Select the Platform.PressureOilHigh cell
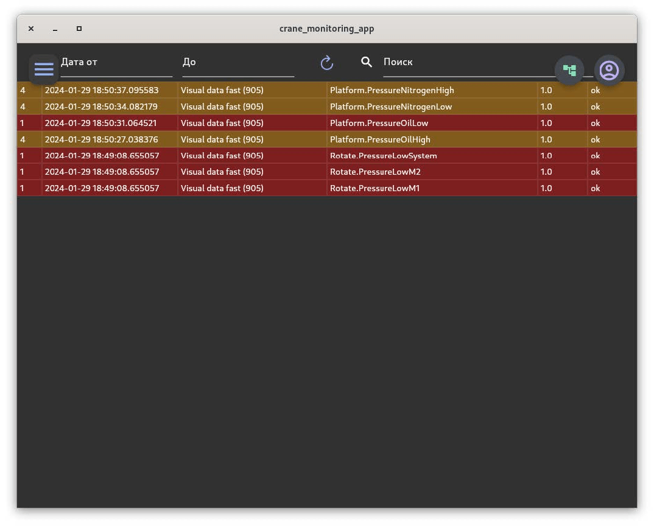The image size is (654, 526). [x=432, y=139]
